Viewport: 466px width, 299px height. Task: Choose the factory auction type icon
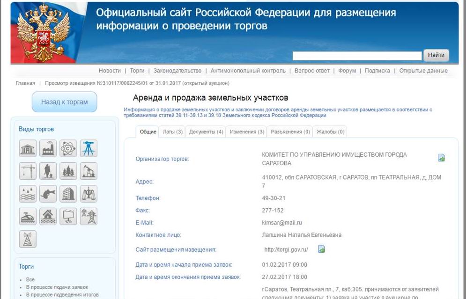[x=48, y=148]
